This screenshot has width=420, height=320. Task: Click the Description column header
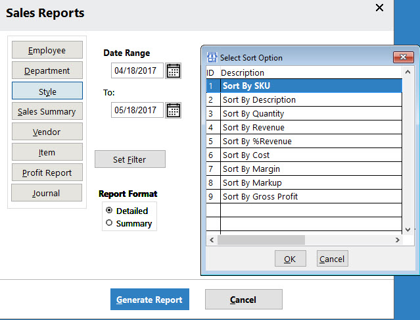coord(311,72)
